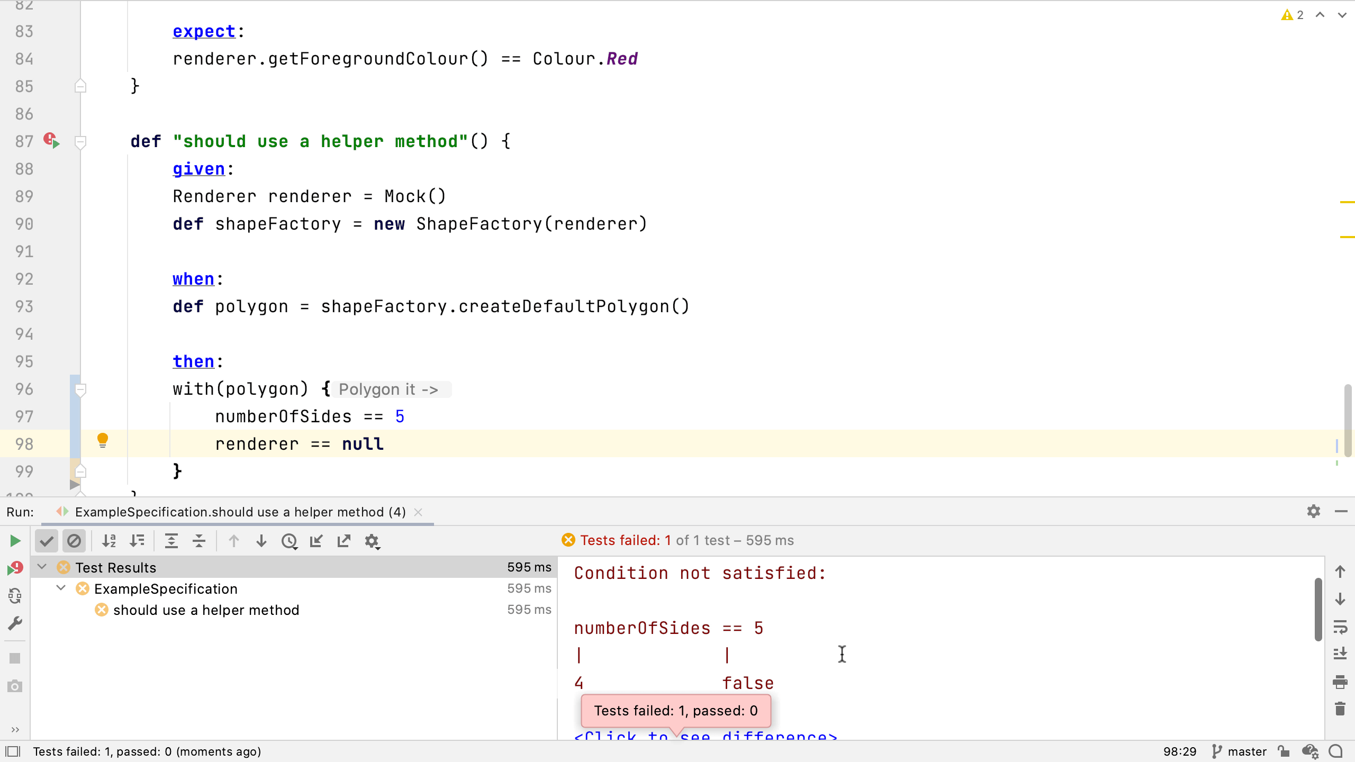Open test history clock icon

(289, 541)
